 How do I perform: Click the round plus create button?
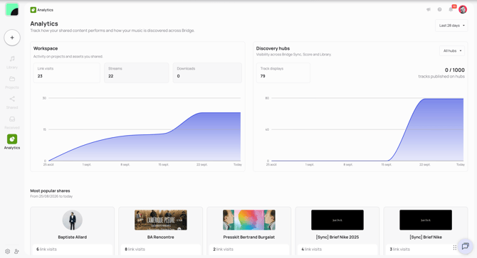(x=12, y=38)
